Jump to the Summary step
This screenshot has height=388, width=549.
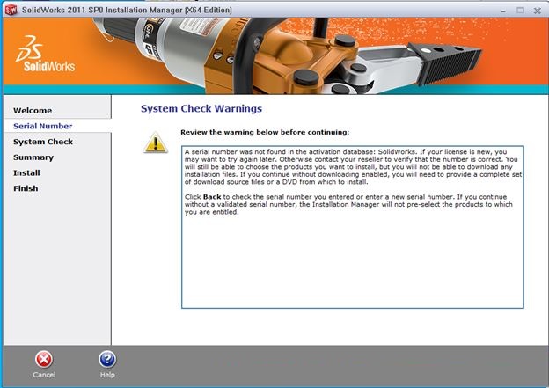[x=33, y=157]
